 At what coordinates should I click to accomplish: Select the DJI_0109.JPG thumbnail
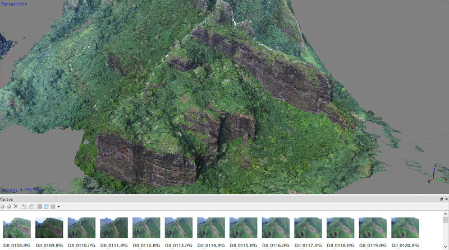[49, 228]
